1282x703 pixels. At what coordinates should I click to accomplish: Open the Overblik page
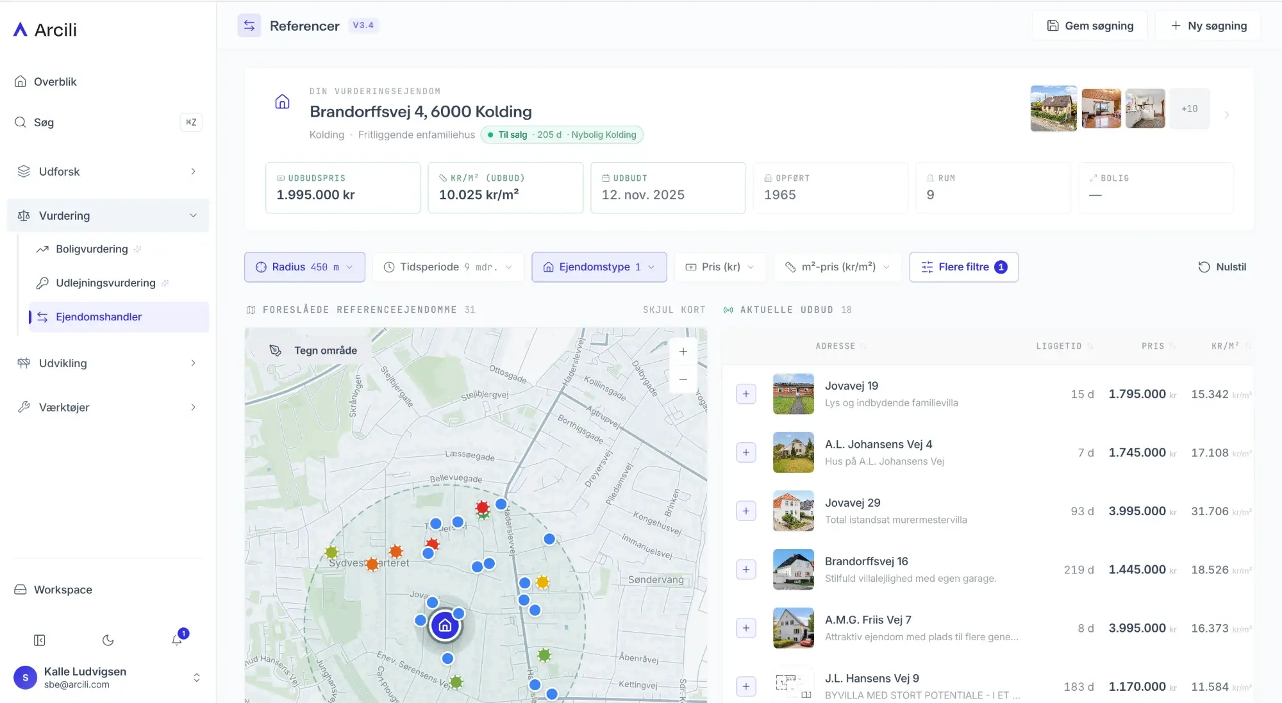(x=108, y=81)
